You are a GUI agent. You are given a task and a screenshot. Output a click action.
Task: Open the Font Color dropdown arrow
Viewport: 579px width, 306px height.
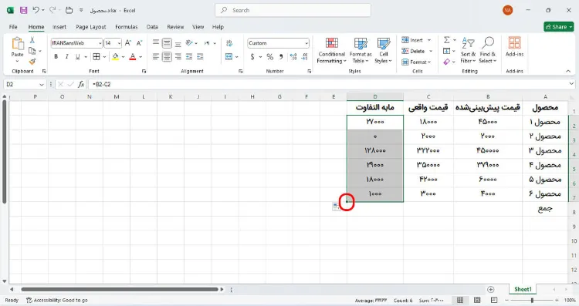(141, 57)
